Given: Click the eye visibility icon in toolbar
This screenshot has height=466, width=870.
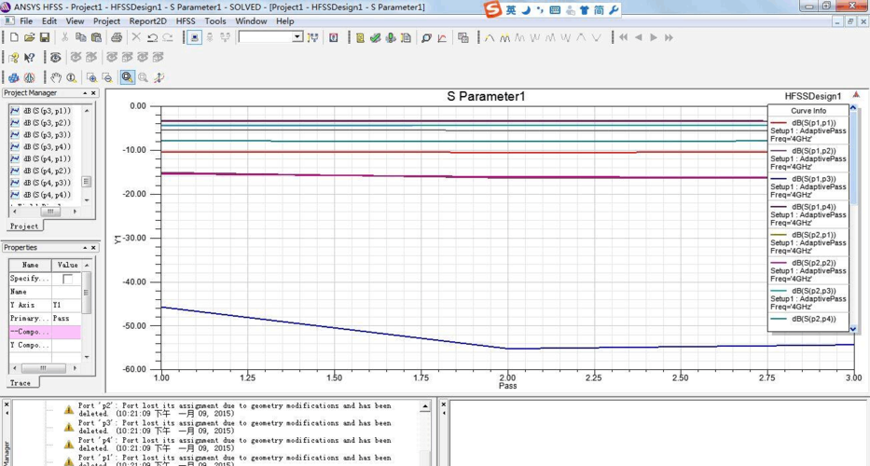Looking at the screenshot, I should [56, 57].
